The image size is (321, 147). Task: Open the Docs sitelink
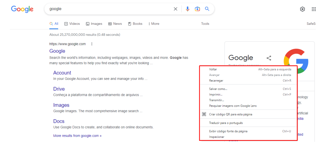pyautogui.click(x=59, y=121)
